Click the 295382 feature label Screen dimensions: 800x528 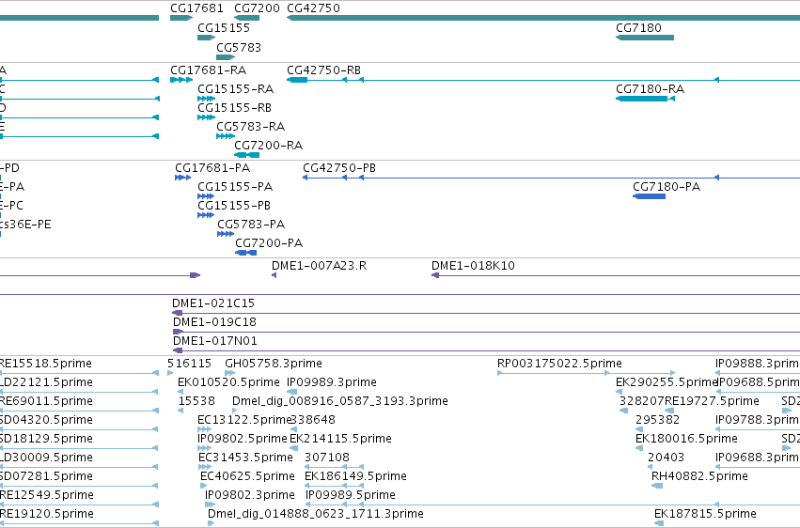658,421
